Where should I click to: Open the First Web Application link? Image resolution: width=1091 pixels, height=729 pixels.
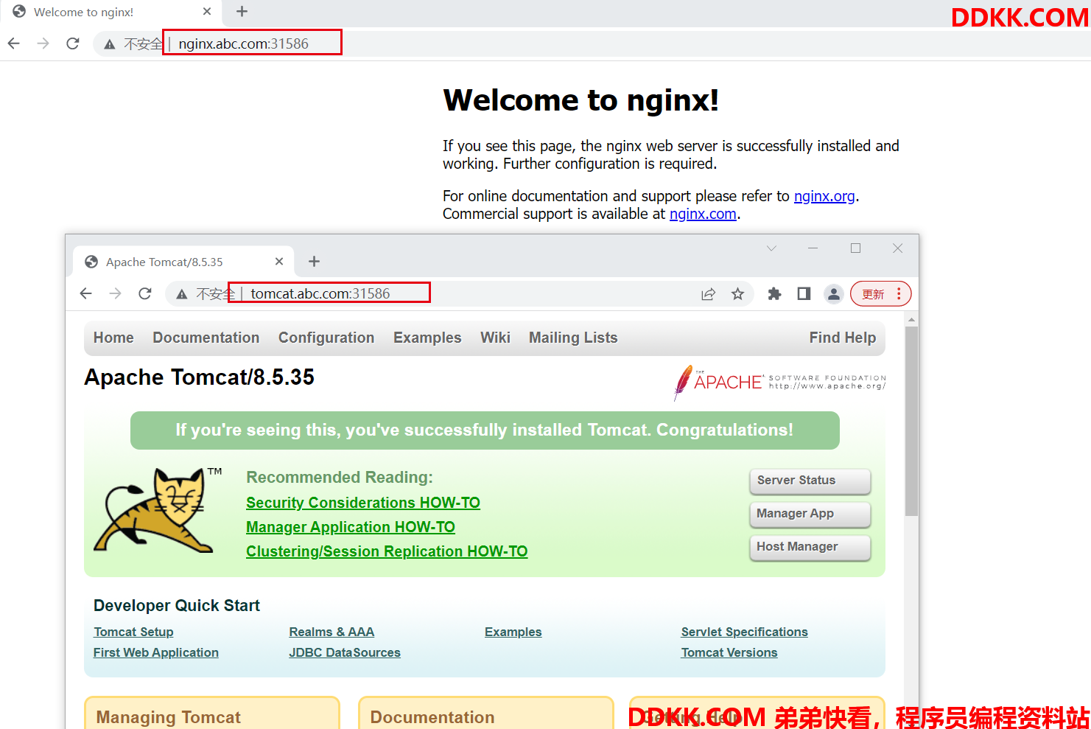[156, 652]
